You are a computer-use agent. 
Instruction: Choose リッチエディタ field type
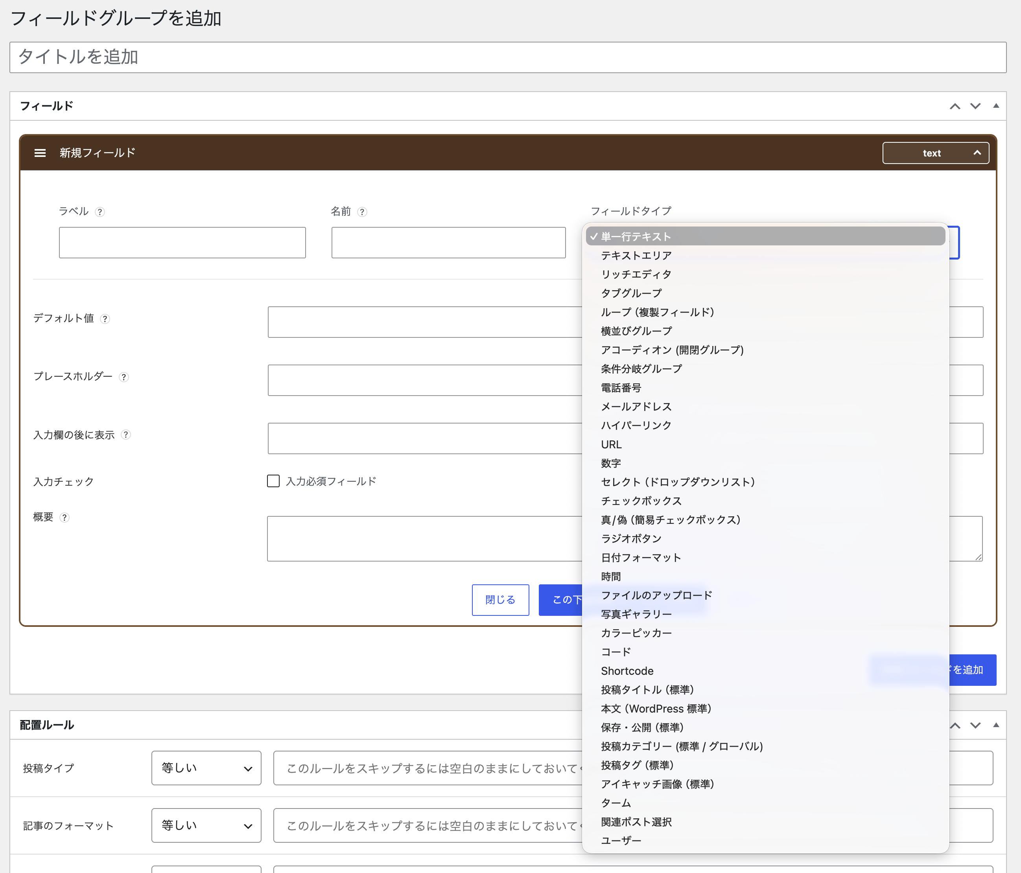point(765,274)
